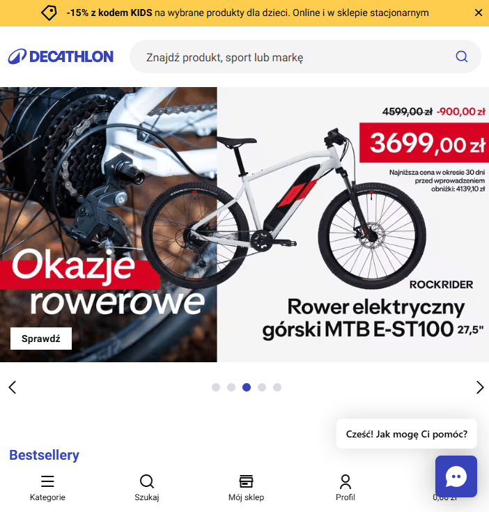489x512 pixels.
Task: Select the fourth carousel dot
Action: pos(262,387)
